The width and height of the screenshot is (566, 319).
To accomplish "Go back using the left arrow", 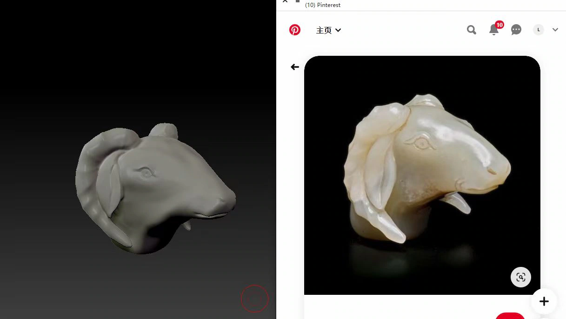I will pos(295,67).
